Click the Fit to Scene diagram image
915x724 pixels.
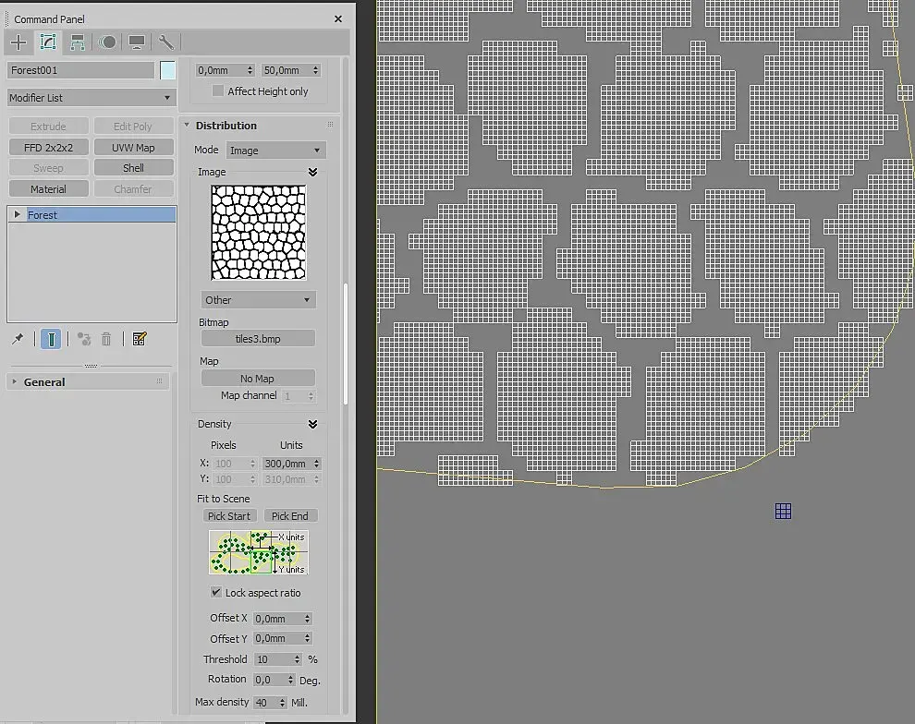[x=259, y=552]
